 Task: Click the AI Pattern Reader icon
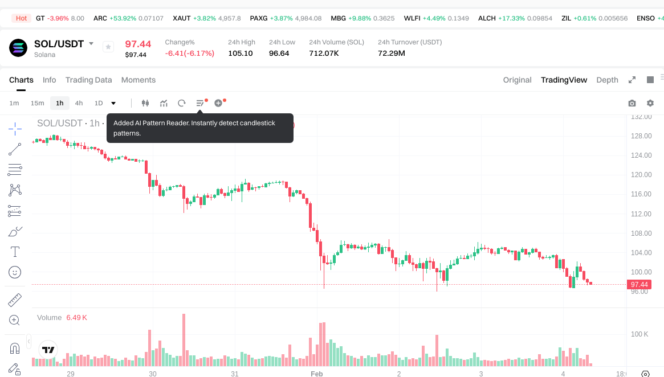200,103
